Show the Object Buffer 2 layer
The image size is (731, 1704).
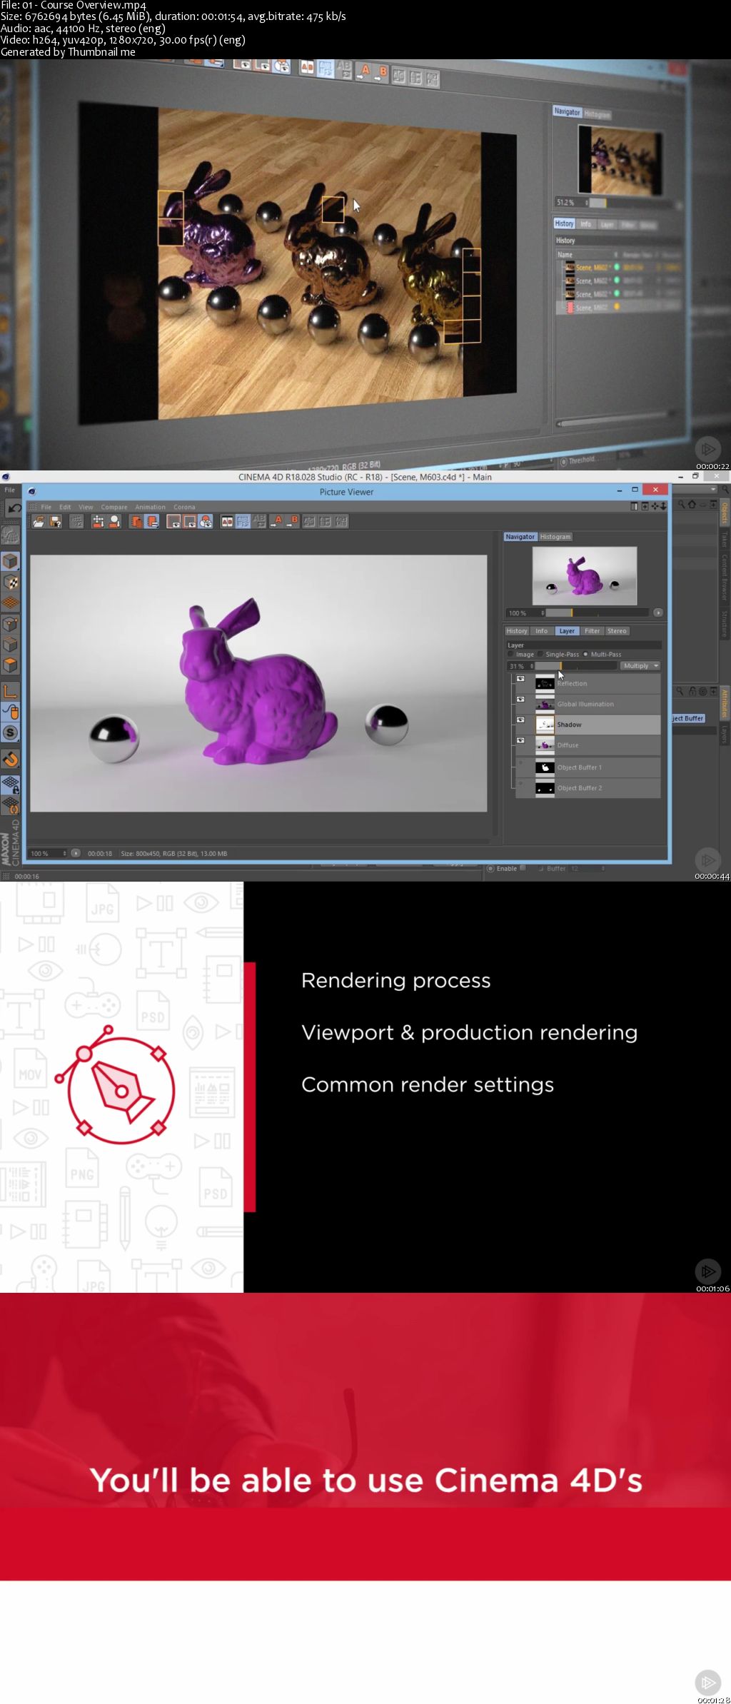point(520,783)
